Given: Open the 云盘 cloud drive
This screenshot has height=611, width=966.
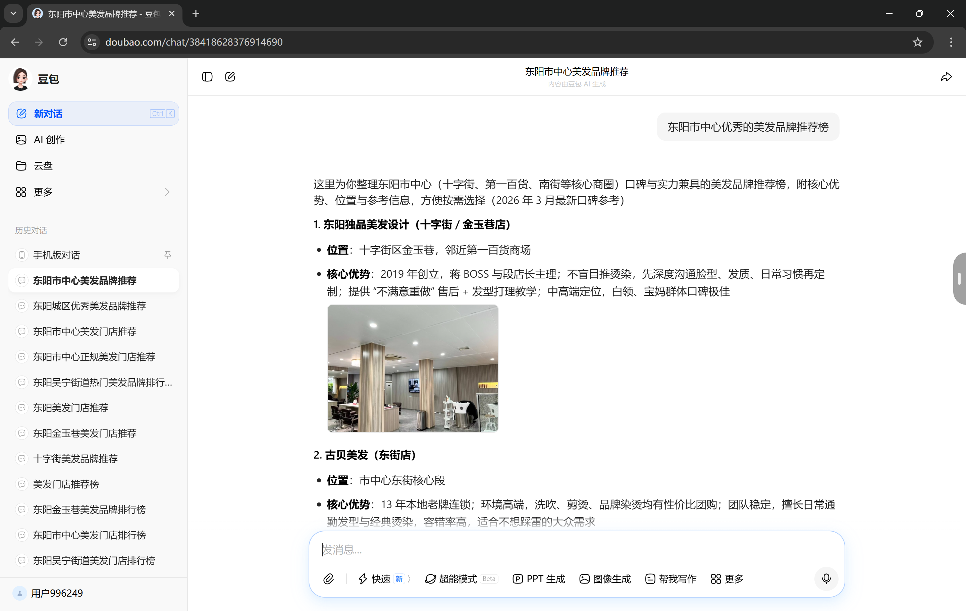Looking at the screenshot, I should [94, 165].
